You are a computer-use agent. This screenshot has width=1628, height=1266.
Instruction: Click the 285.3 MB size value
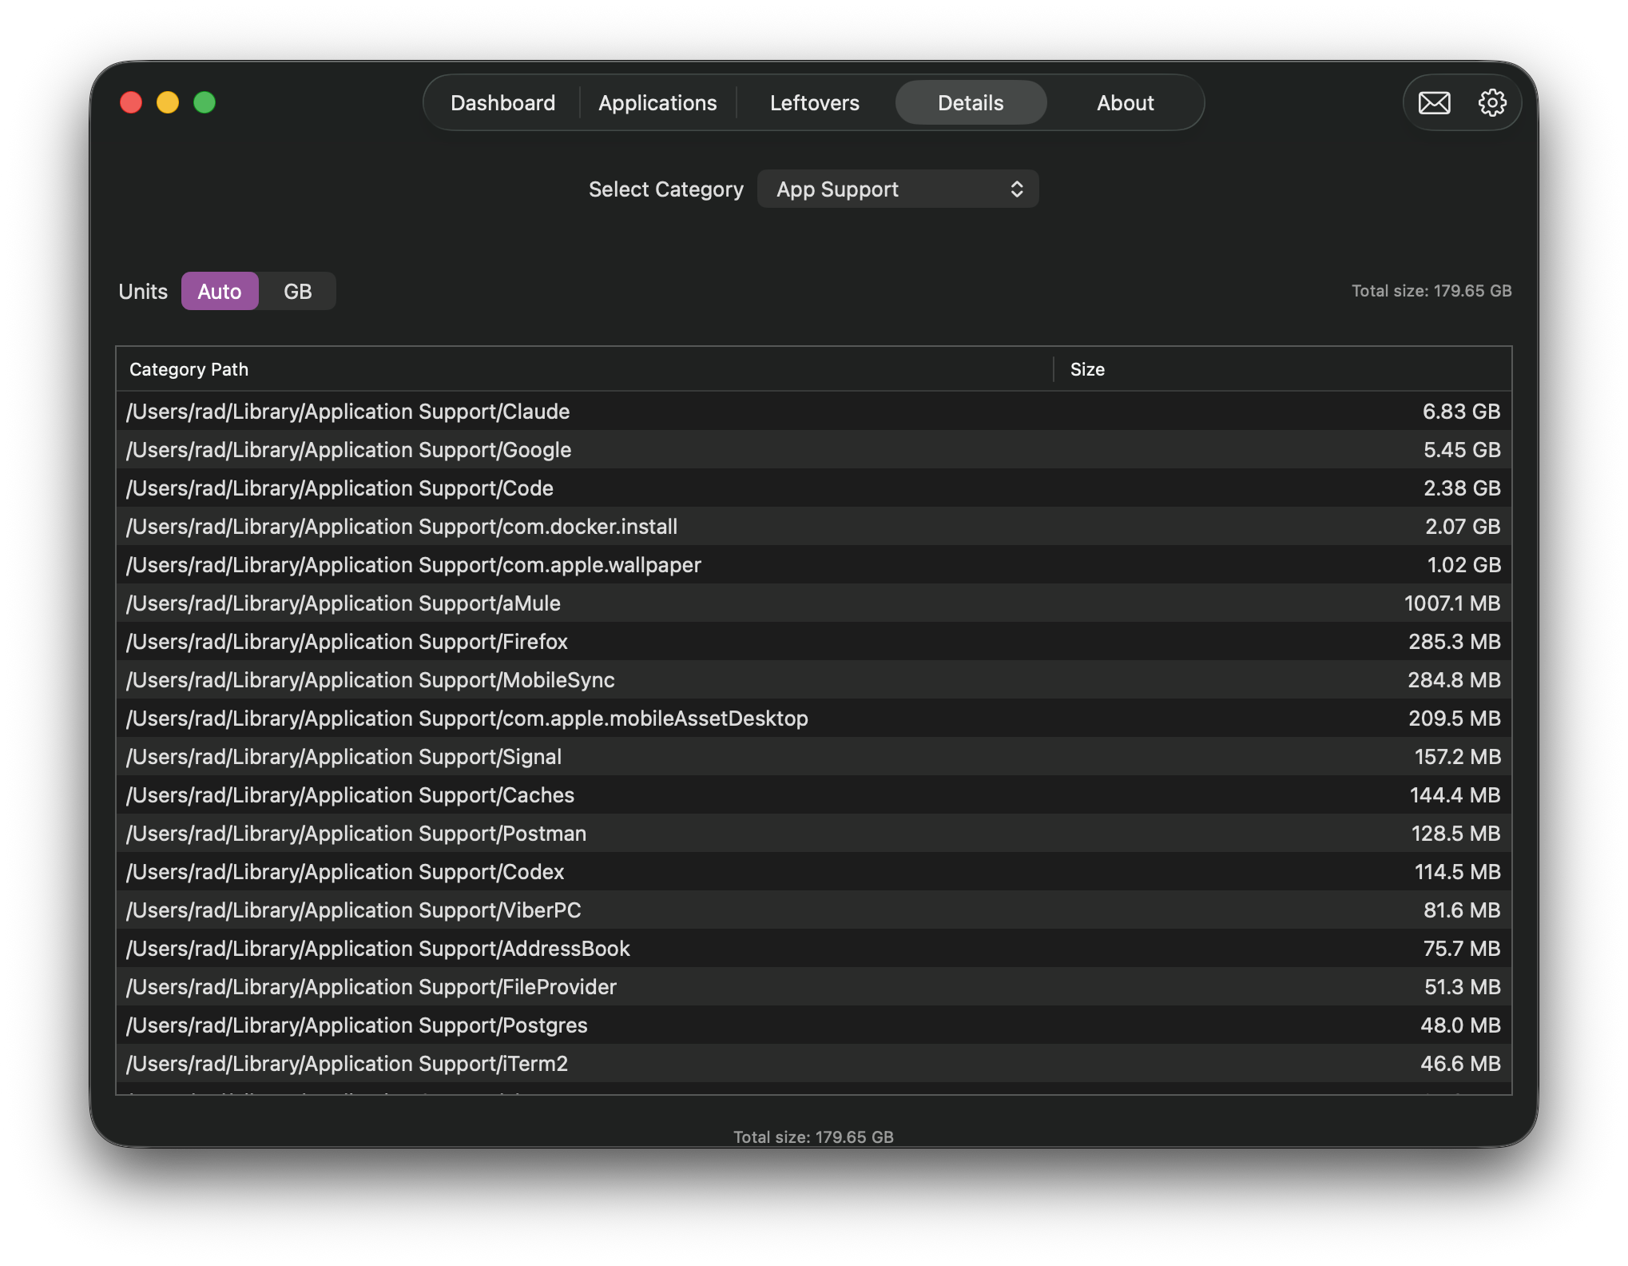click(1455, 642)
